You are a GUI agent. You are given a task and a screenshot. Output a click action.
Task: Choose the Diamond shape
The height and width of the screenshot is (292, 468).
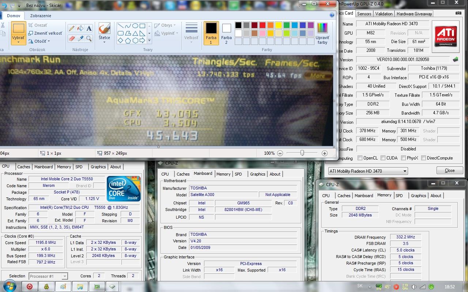pos(120,41)
